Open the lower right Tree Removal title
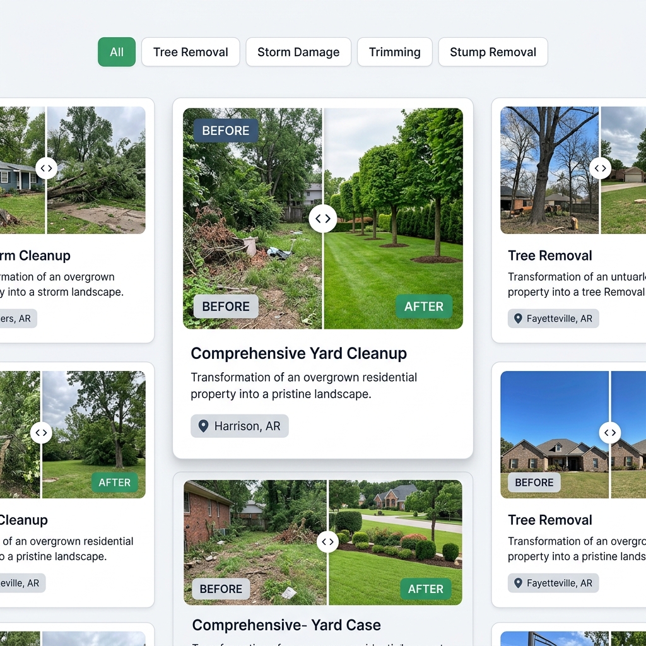The width and height of the screenshot is (646, 646). 549,520
